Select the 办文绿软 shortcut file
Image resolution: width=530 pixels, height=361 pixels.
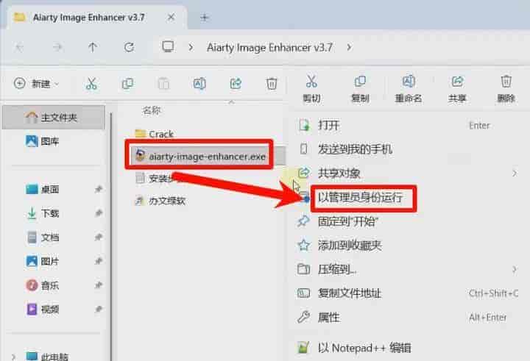tap(160, 201)
